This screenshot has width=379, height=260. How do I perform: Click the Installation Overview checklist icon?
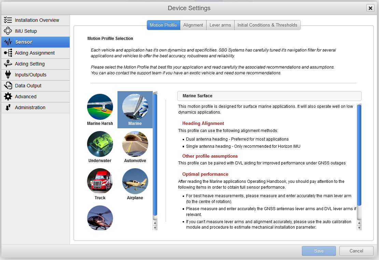point(8,20)
